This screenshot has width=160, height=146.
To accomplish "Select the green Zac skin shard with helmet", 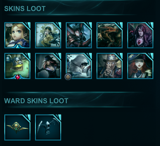I will tap(17, 66).
